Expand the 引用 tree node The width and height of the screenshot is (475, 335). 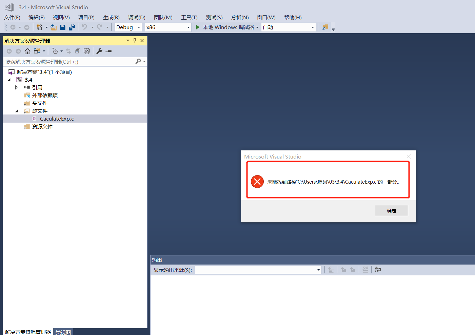click(16, 87)
